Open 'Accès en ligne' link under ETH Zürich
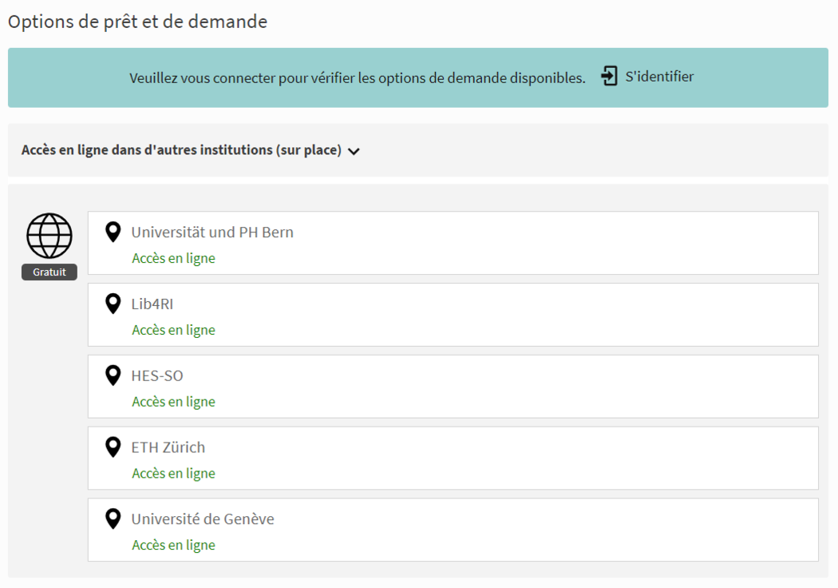 (173, 474)
